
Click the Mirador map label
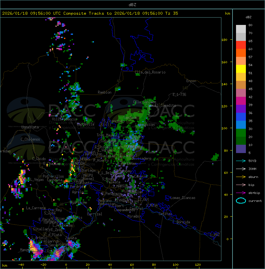pyautogui.click(x=134, y=216)
